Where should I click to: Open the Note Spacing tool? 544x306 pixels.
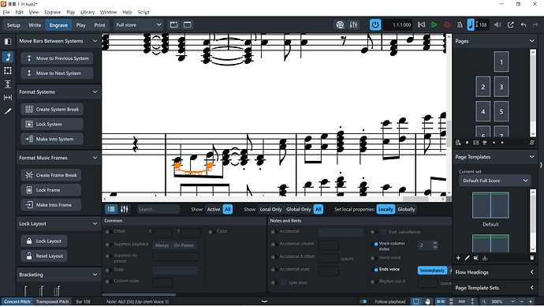tap(8, 98)
